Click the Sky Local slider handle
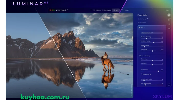Image resolution: width=179 pixels, height=100 pixels. pos(152,65)
